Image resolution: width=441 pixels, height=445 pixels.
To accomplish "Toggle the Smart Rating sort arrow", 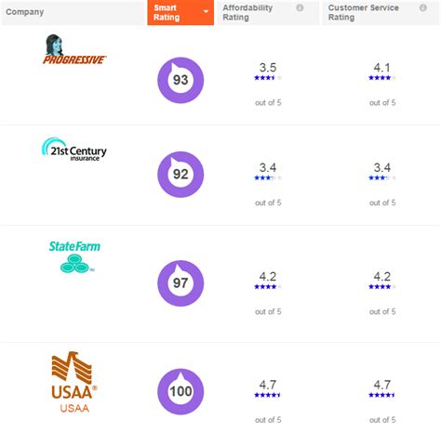I will (206, 12).
